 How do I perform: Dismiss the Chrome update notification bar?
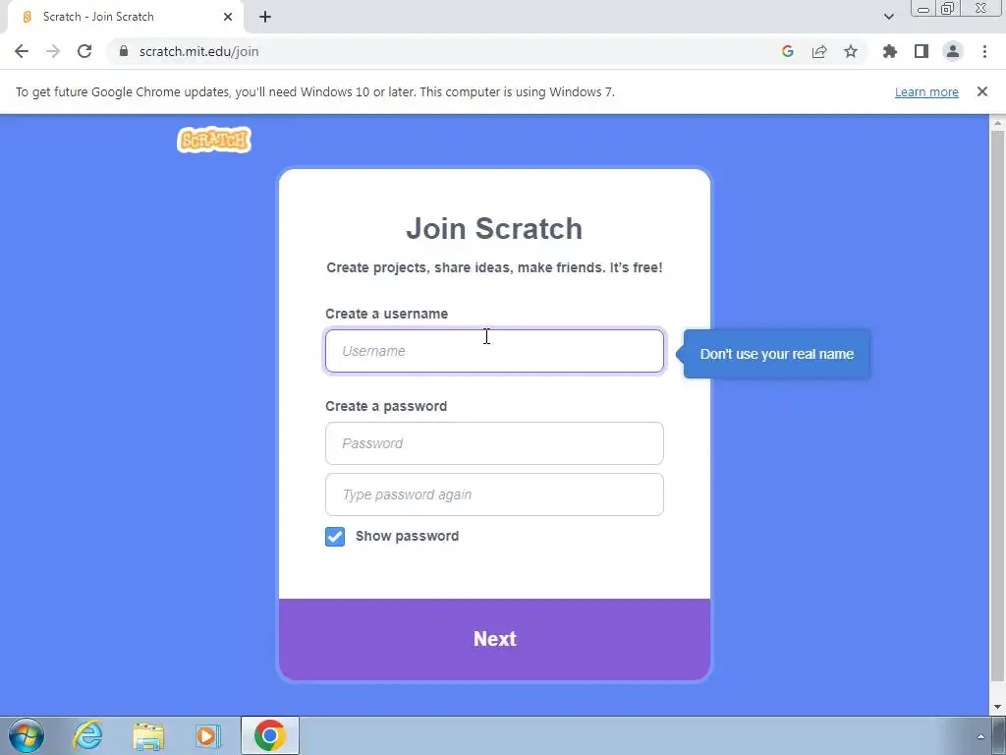[982, 91]
